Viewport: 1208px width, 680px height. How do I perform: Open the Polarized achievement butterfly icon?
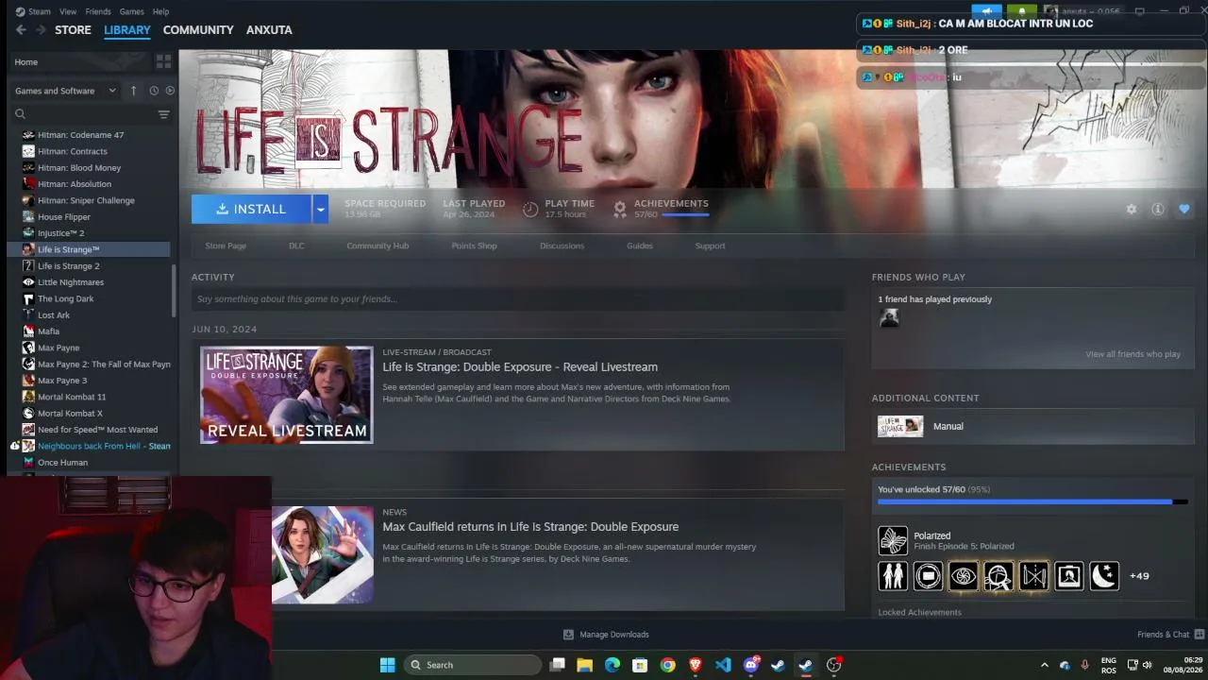893,540
